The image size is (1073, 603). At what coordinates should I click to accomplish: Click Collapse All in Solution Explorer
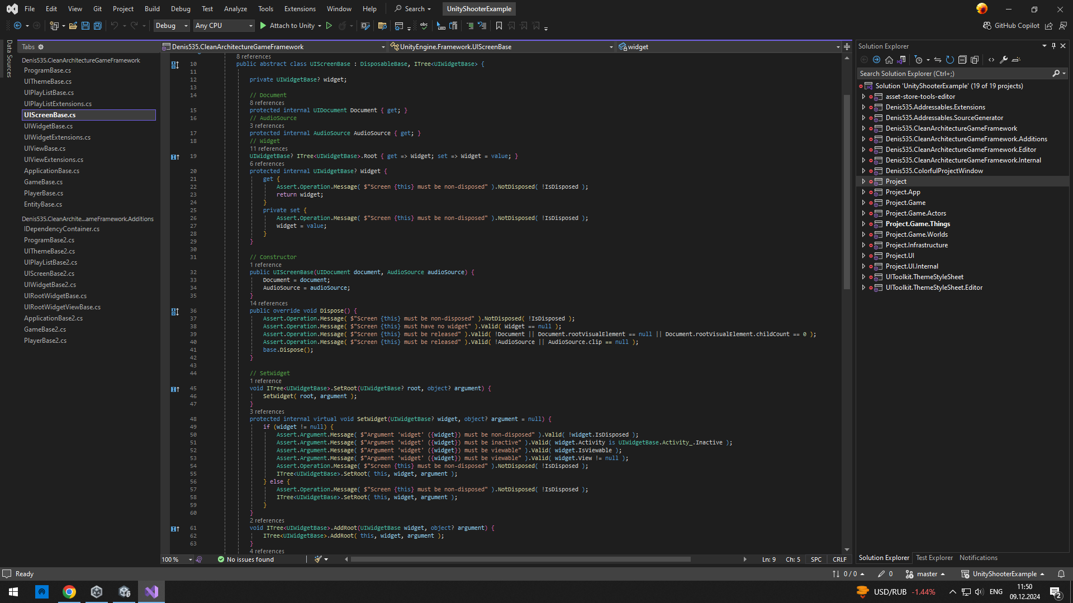point(962,60)
